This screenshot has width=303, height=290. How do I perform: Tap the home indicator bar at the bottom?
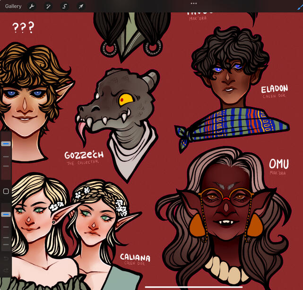click(193, 286)
